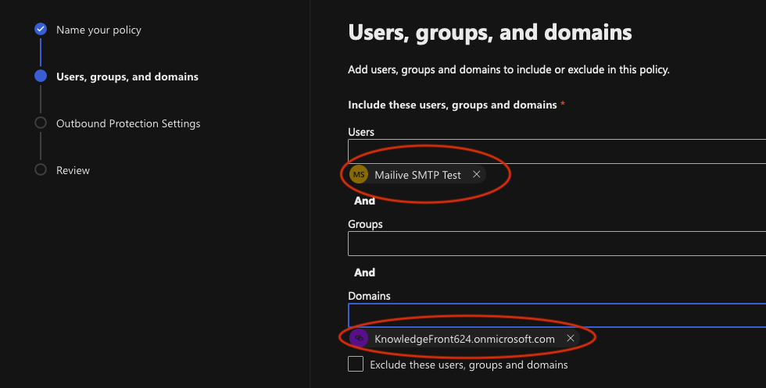This screenshot has height=388, width=766.
Task: Click the Review step circle
Action: point(41,169)
